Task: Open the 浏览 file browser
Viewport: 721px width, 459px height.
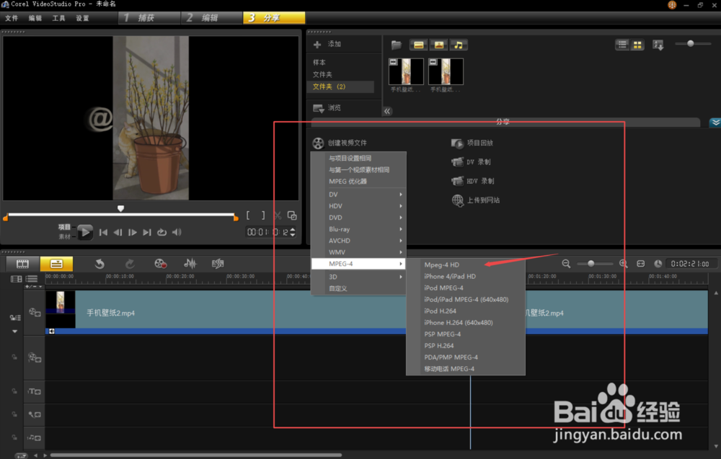Action: 327,108
